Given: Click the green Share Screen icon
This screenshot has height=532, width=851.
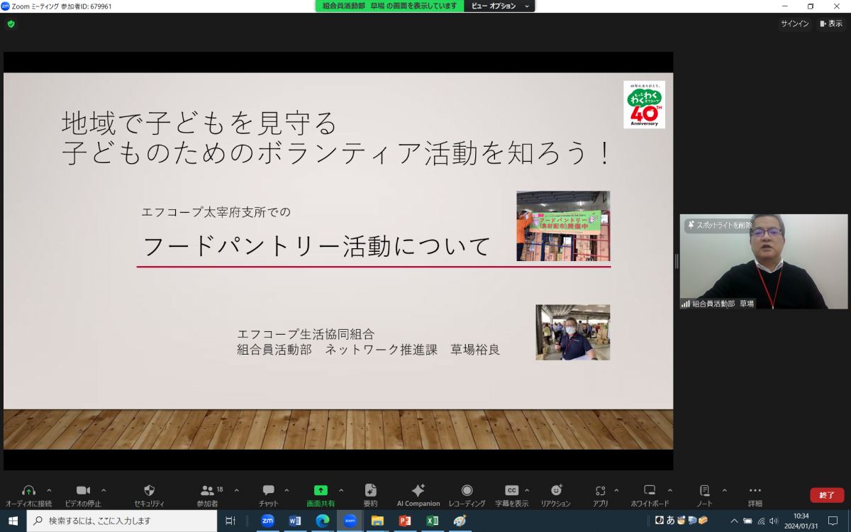Looking at the screenshot, I should [321, 490].
